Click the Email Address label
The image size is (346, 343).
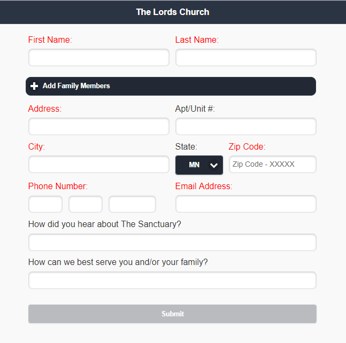tap(204, 186)
